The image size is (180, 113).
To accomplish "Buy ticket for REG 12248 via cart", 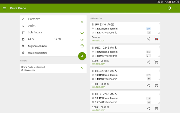I will (x=156, y=108).
